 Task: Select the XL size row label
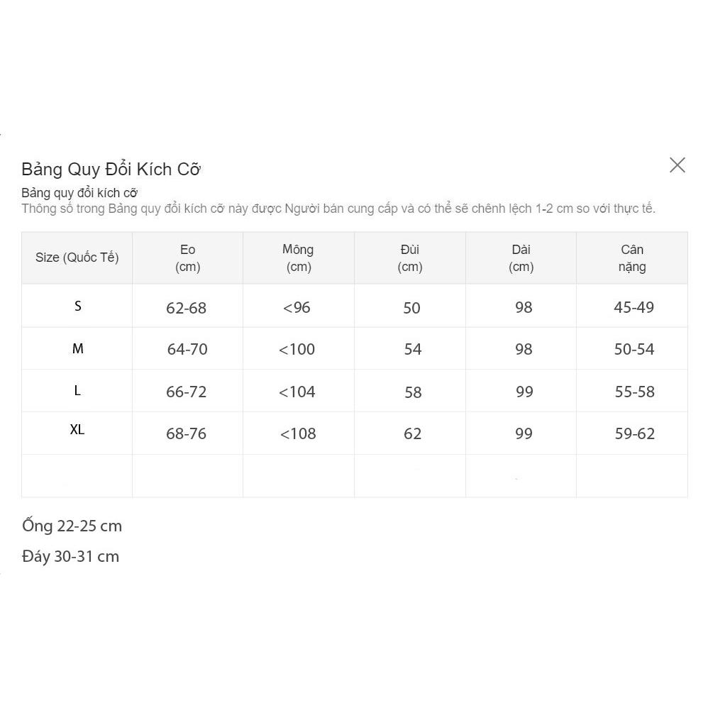click(x=77, y=429)
